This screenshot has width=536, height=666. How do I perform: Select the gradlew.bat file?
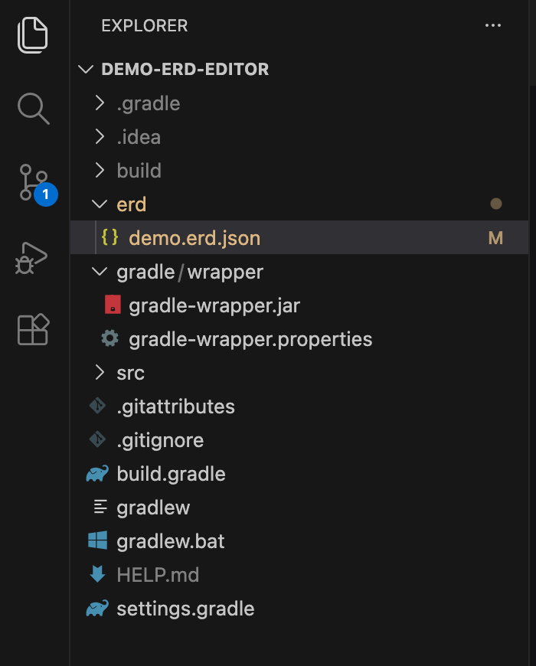pos(171,541)
